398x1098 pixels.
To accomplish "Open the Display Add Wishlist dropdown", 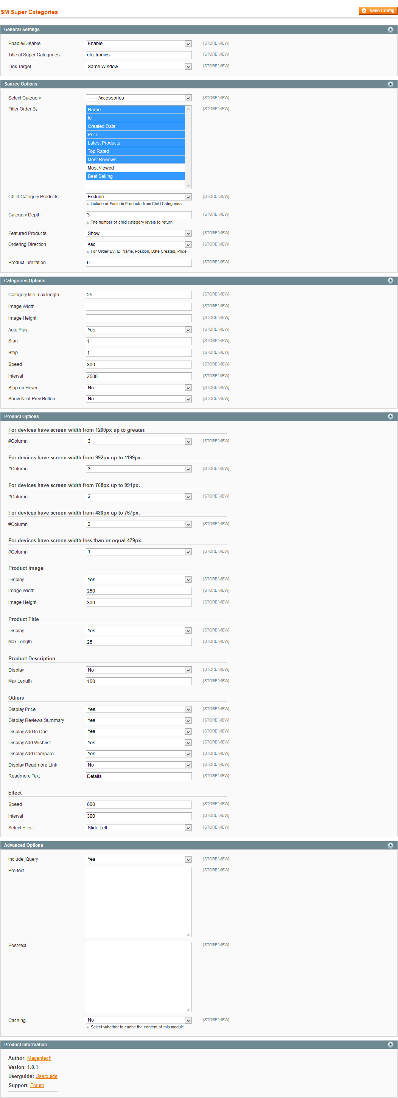I will [138, 743].
